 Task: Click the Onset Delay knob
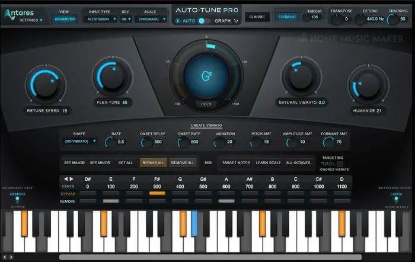pos(146,142)
